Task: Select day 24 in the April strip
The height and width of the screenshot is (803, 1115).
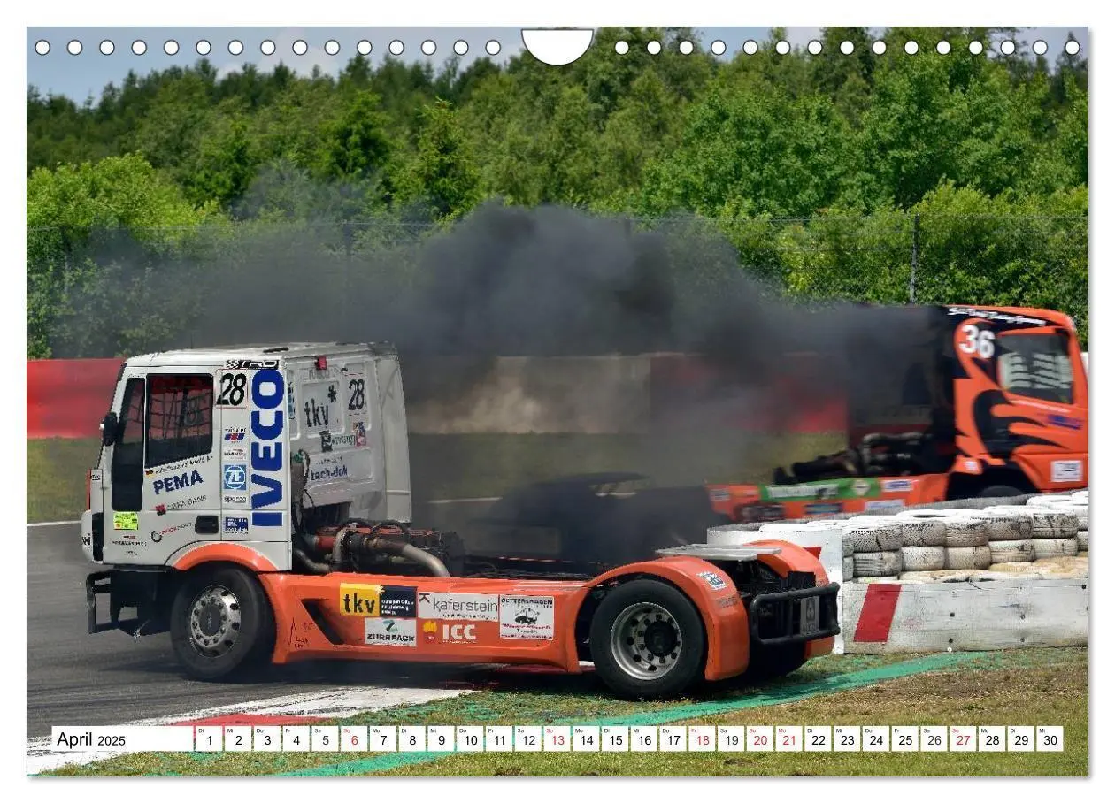Action: click(x=875, y=739)
